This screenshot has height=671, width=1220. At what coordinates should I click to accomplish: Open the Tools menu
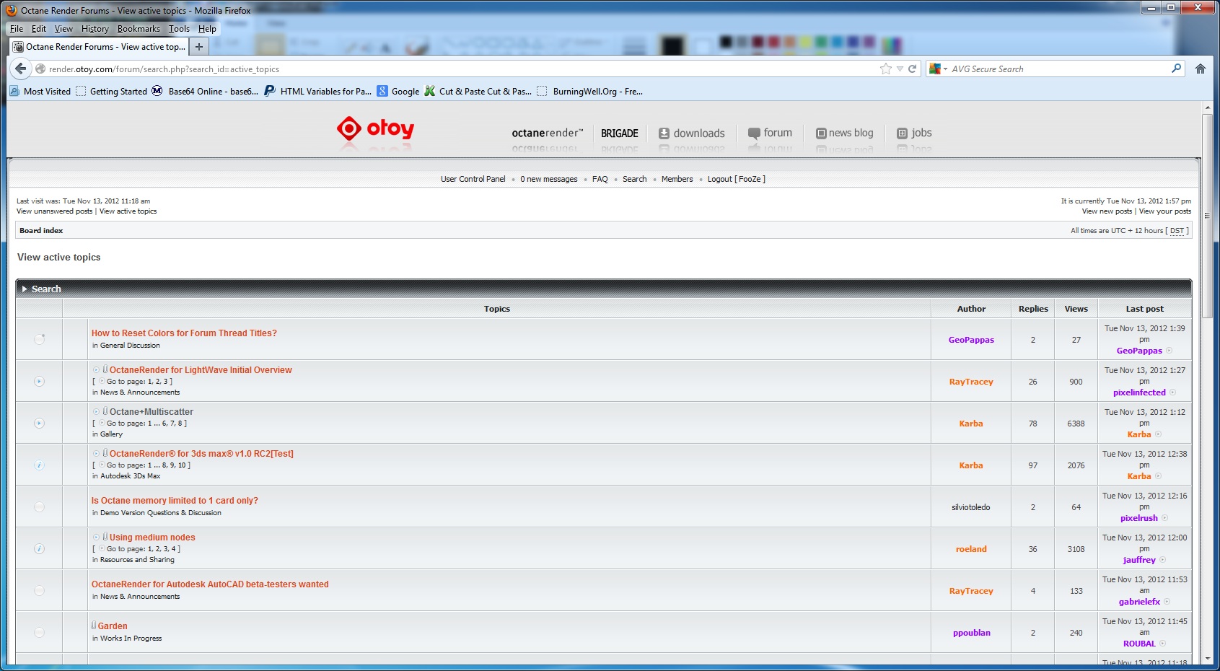click(x=179, y=29)
